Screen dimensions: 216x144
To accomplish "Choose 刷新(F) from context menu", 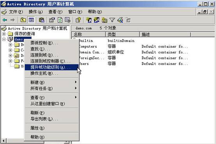I will coord(51,113).
